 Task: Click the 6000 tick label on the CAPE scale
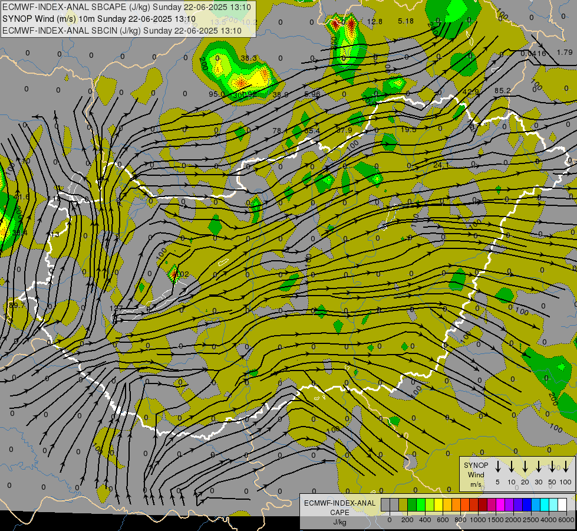566,520
